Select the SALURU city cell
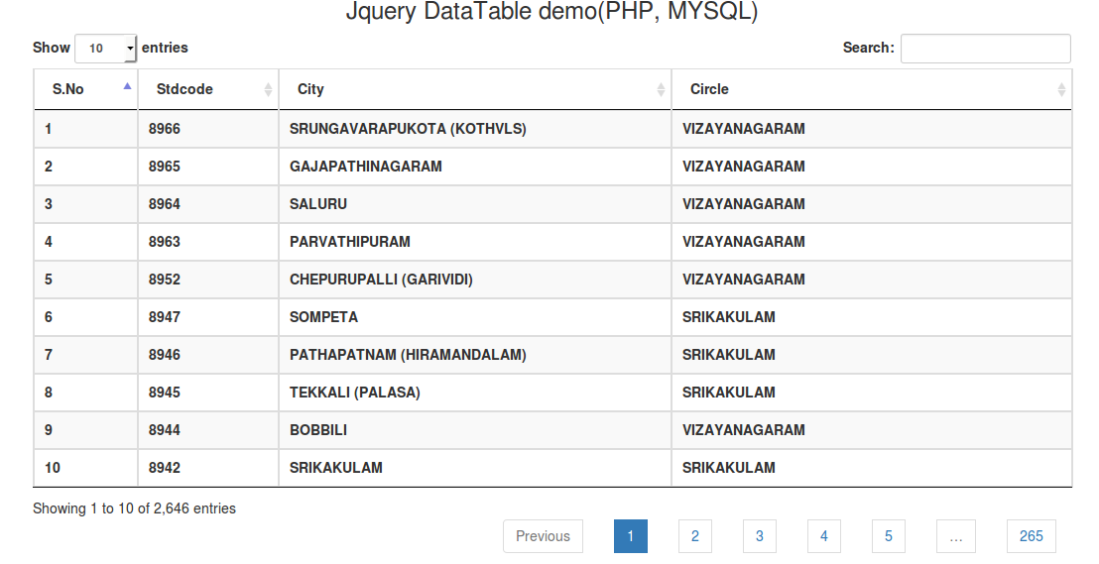Screen dimensions: 1099x564 [x=475, y=204]
